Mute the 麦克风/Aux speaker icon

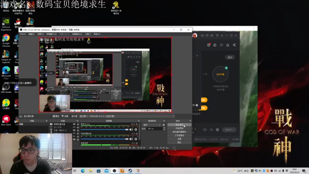131,130
